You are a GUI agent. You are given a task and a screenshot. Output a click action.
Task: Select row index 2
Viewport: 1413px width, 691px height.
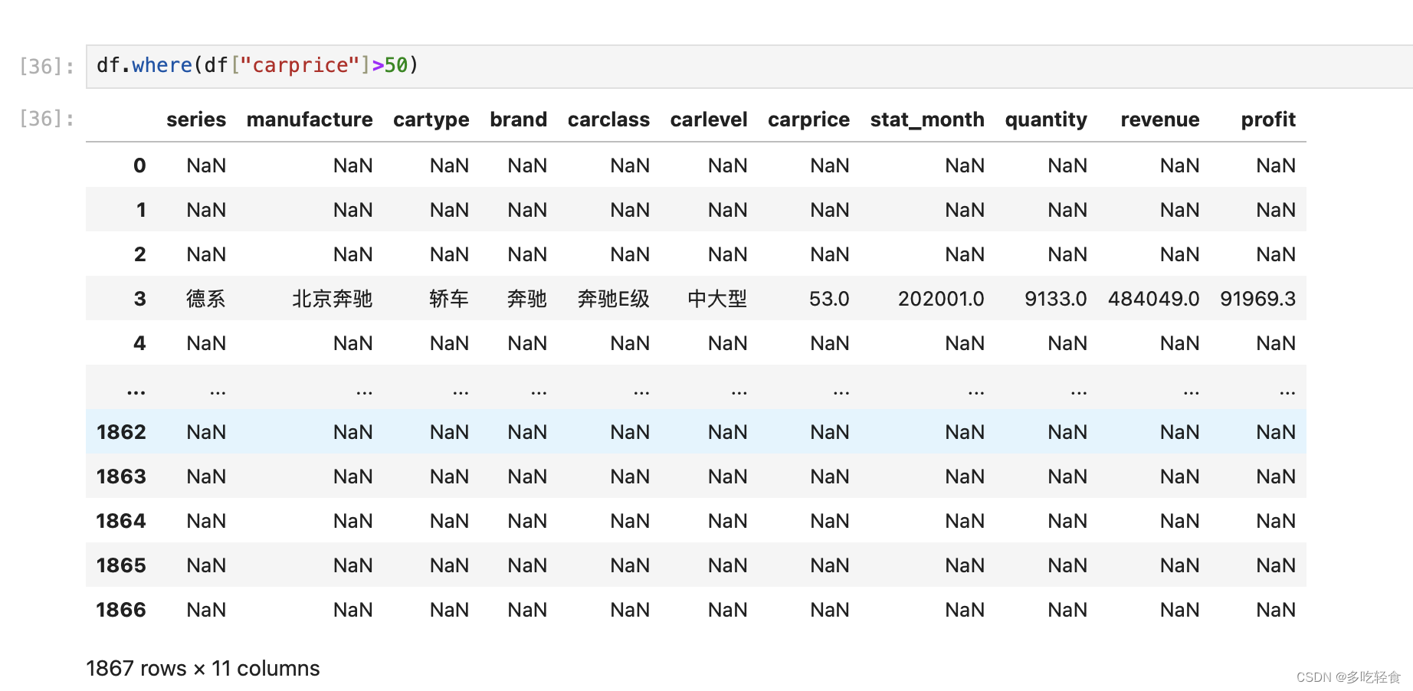coord(140,254)
